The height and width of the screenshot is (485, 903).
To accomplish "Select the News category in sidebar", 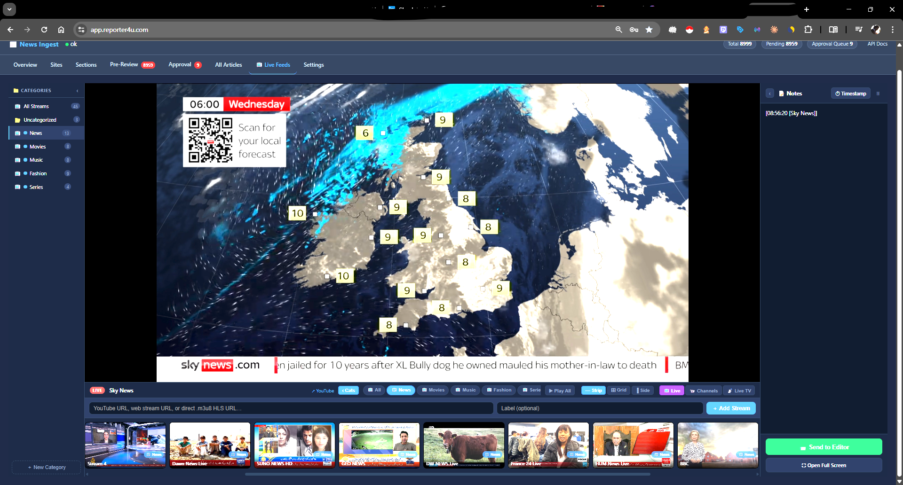I will [47, 133].
